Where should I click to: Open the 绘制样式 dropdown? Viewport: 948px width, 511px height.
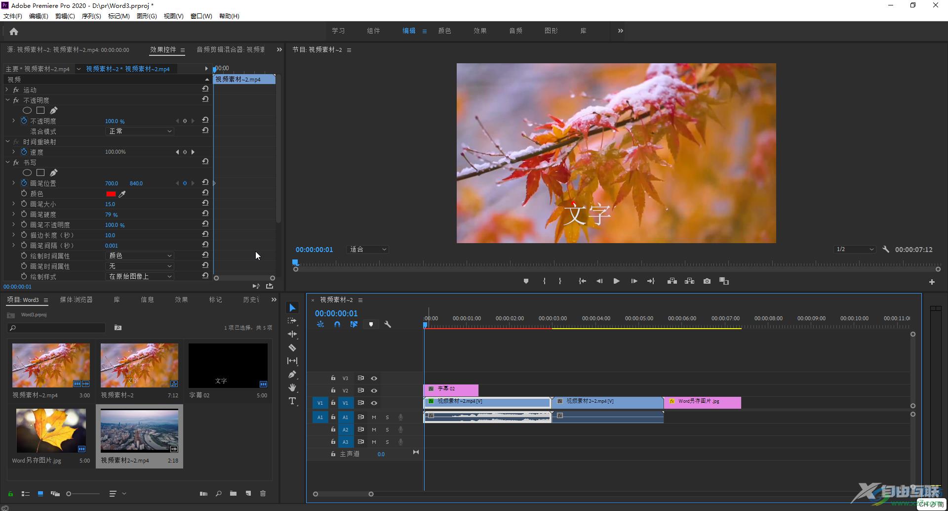(x=140, y=277)
